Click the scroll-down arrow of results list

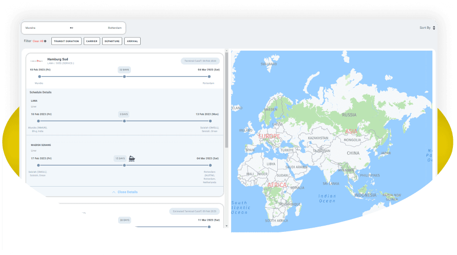[226, 225]
